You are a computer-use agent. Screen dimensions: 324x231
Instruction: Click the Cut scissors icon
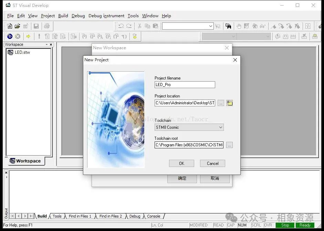[139, 26]
